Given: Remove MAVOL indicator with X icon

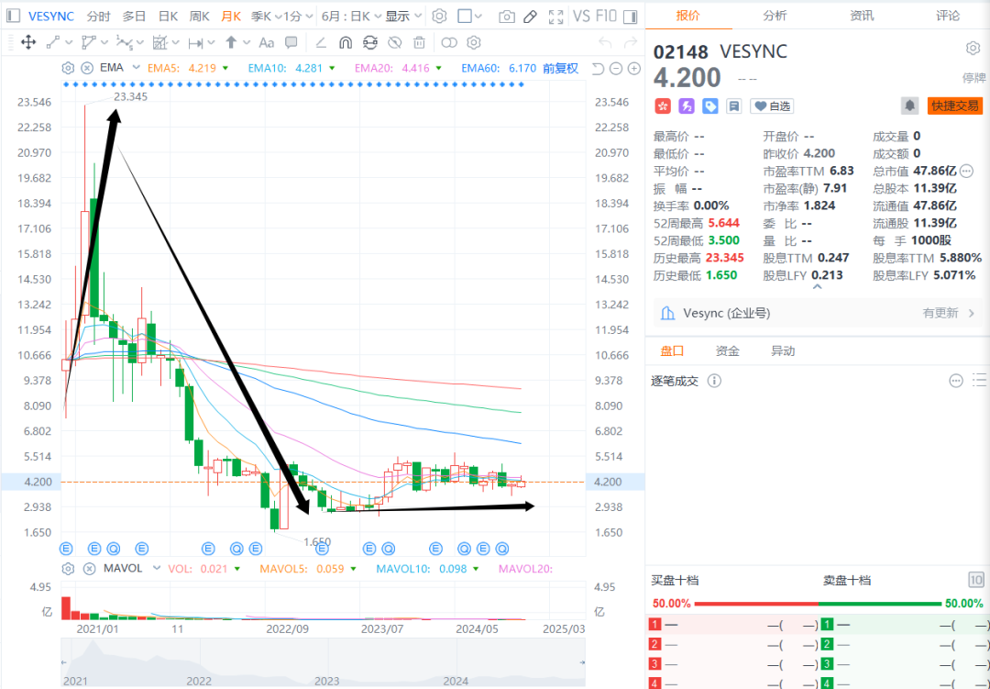Looking at the screenshot, I should pyautogui.click(x=88, y=568).
